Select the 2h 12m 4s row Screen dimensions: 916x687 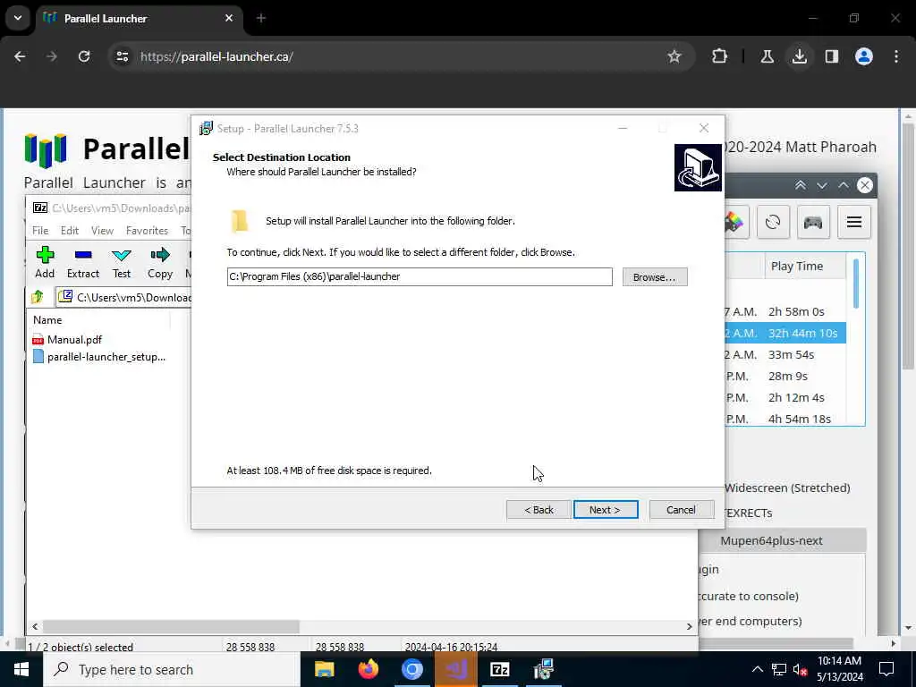coord(785,398)
